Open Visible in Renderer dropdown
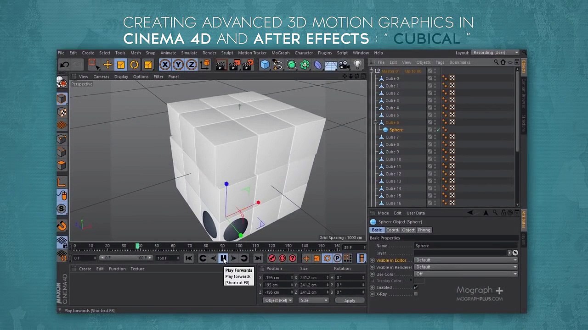Viewport: 588px width, 330px height. click(x=466, y=267)
